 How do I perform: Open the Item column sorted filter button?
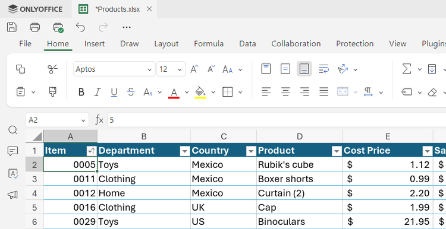(x=92, y=151)
